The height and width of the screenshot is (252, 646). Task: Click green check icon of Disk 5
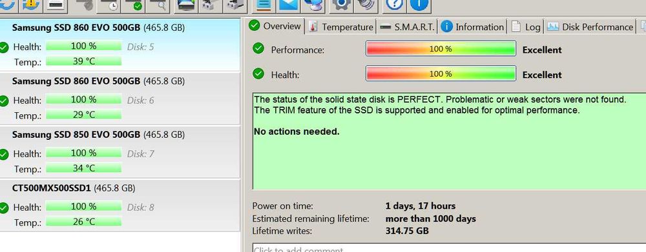tap(4, 47)
